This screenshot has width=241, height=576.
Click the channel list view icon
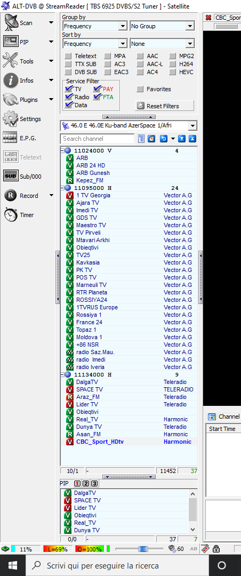tap(141, 139)
